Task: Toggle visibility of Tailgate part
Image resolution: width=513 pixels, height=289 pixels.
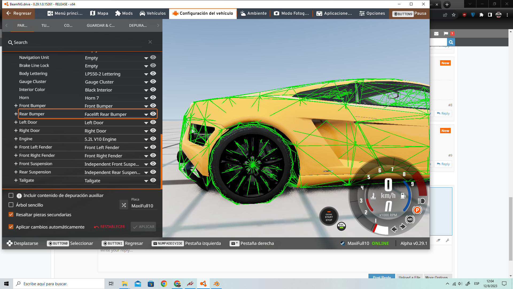Action: 153,180
